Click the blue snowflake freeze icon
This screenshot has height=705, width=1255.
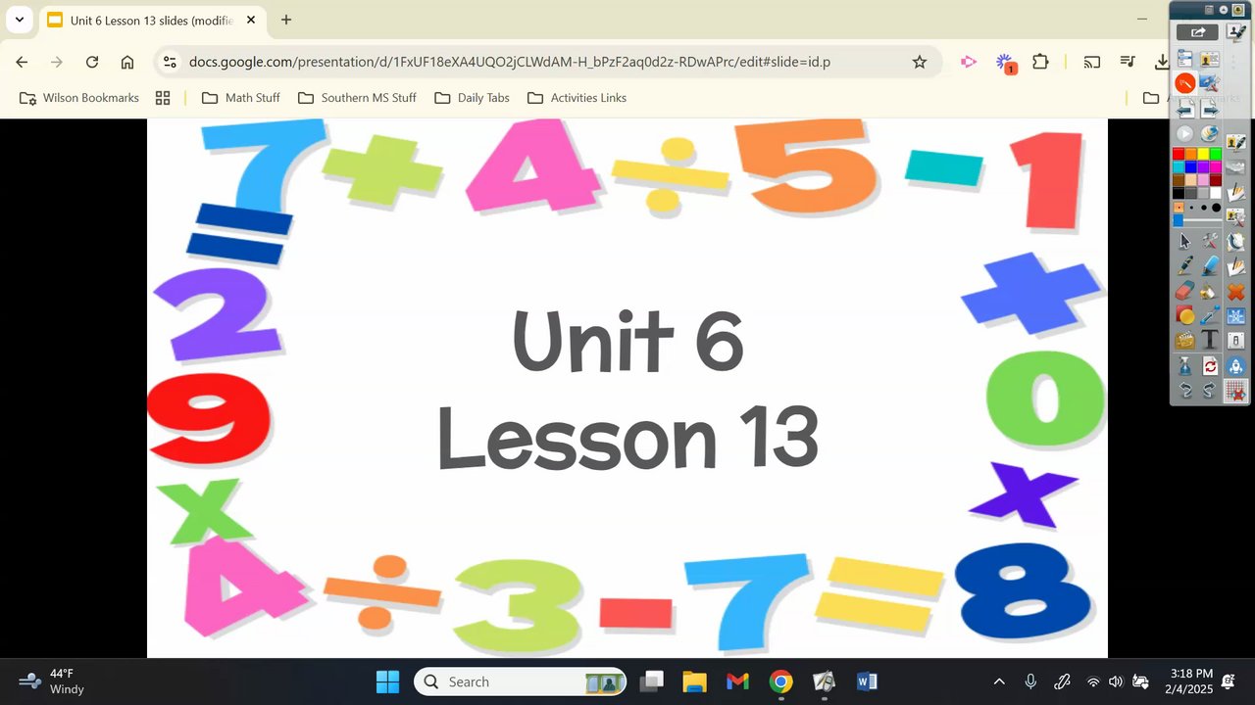click(x=1235, y=316)
